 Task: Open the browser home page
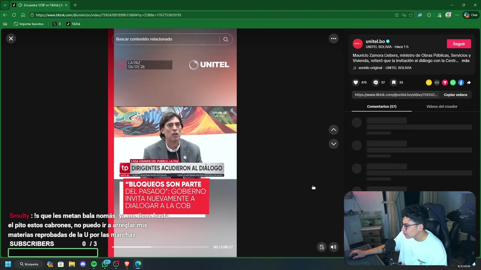(23, 15)
